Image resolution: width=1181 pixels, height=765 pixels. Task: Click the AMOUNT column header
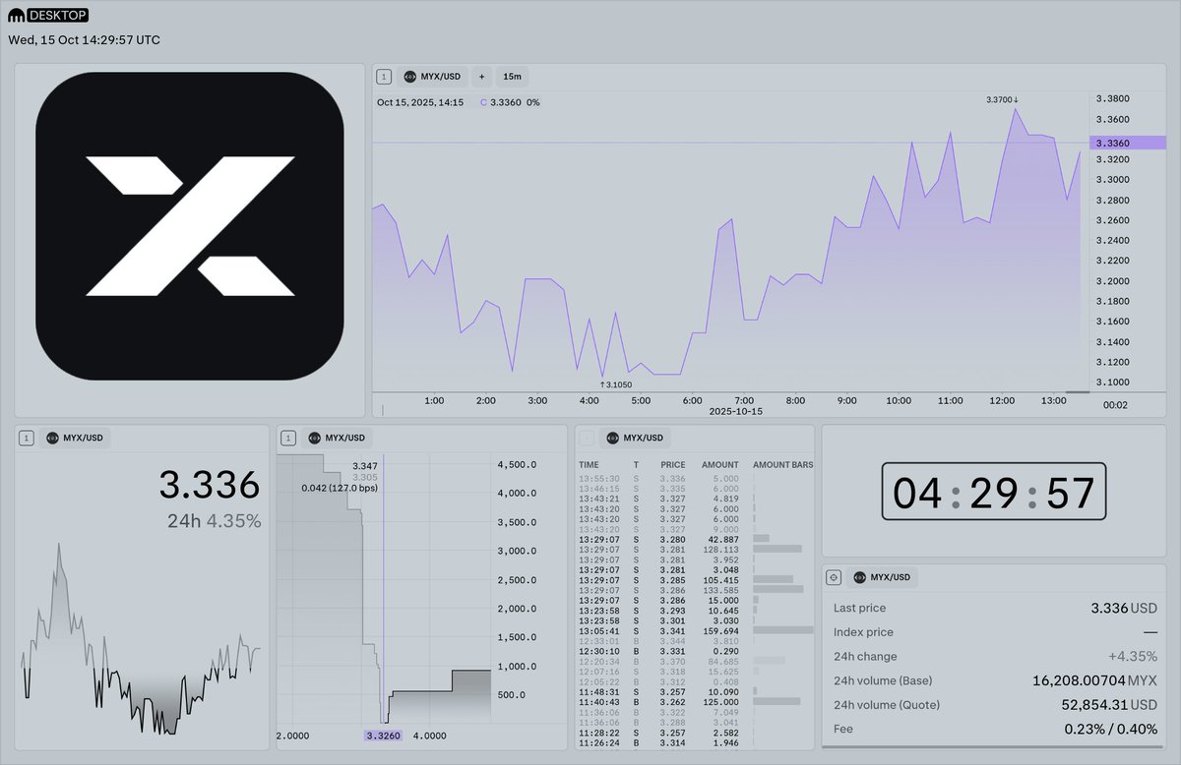pos(720,464)
